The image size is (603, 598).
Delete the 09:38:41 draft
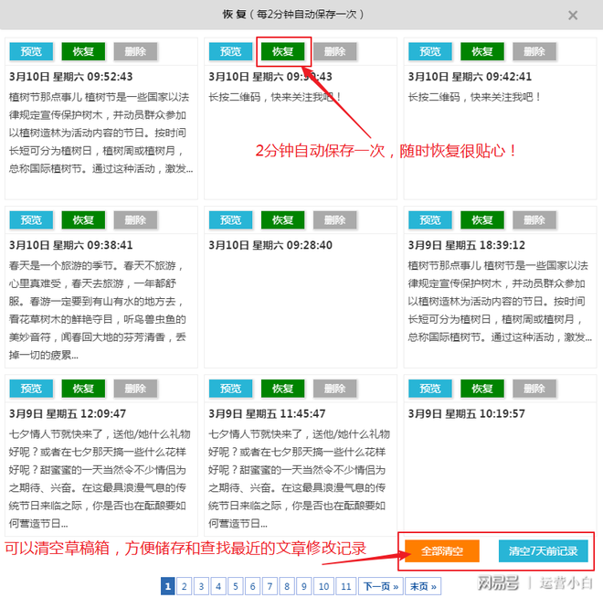click(x=135, y=220)
